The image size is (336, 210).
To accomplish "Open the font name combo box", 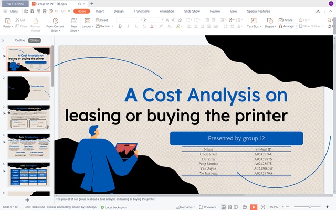I will click(130, 20).
